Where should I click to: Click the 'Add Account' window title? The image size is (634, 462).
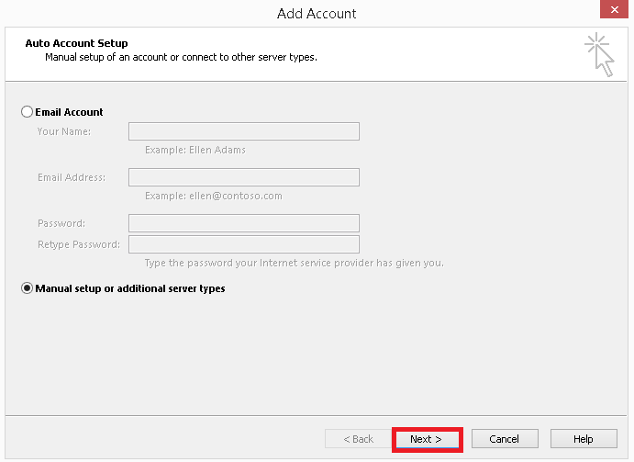[x=317, y=14]
